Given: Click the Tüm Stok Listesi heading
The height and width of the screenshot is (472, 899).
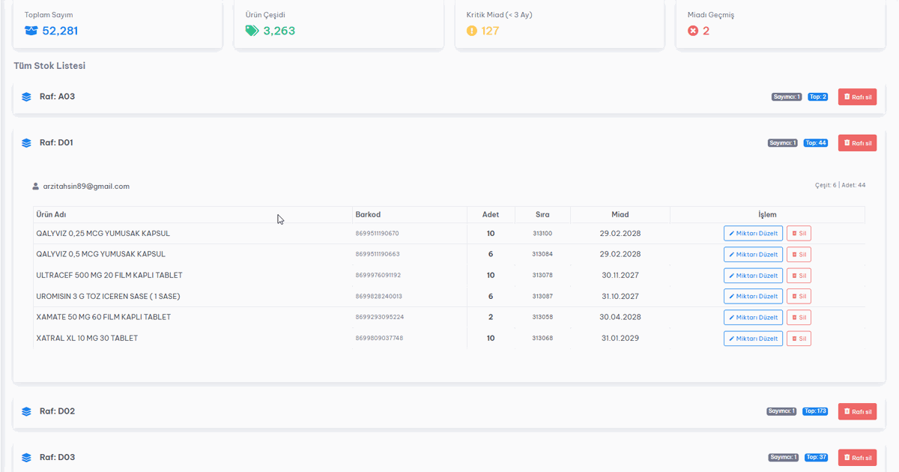Looking at the screenshot, I should pos(49,66).
